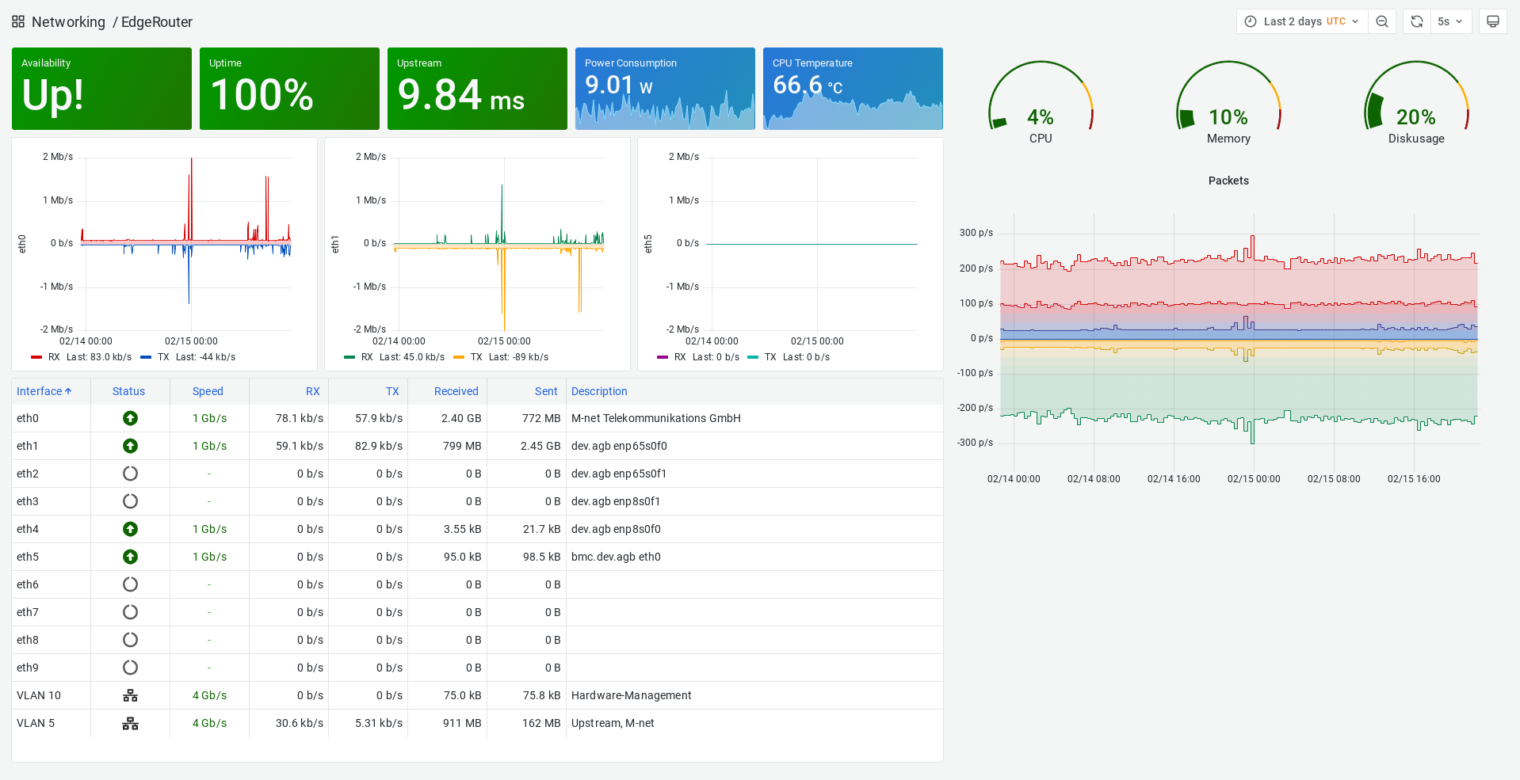This screenshot has width=1520, height=780.
Task: Click the 21.7 kB sent value
Action: click(x=542, y=529)
